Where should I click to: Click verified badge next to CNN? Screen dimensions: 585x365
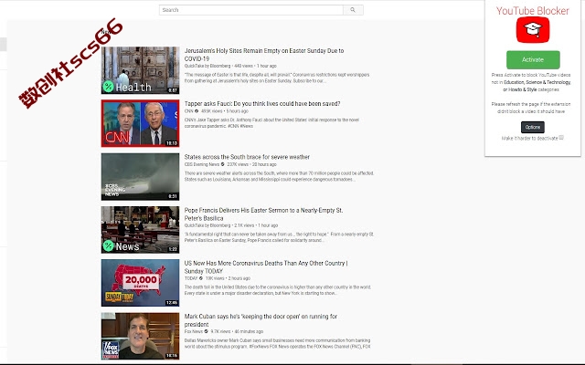click(x=197, y=111)
